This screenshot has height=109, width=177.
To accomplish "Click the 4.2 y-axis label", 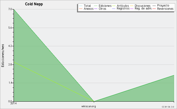I will pyautogui.click(x=10, y=46).
